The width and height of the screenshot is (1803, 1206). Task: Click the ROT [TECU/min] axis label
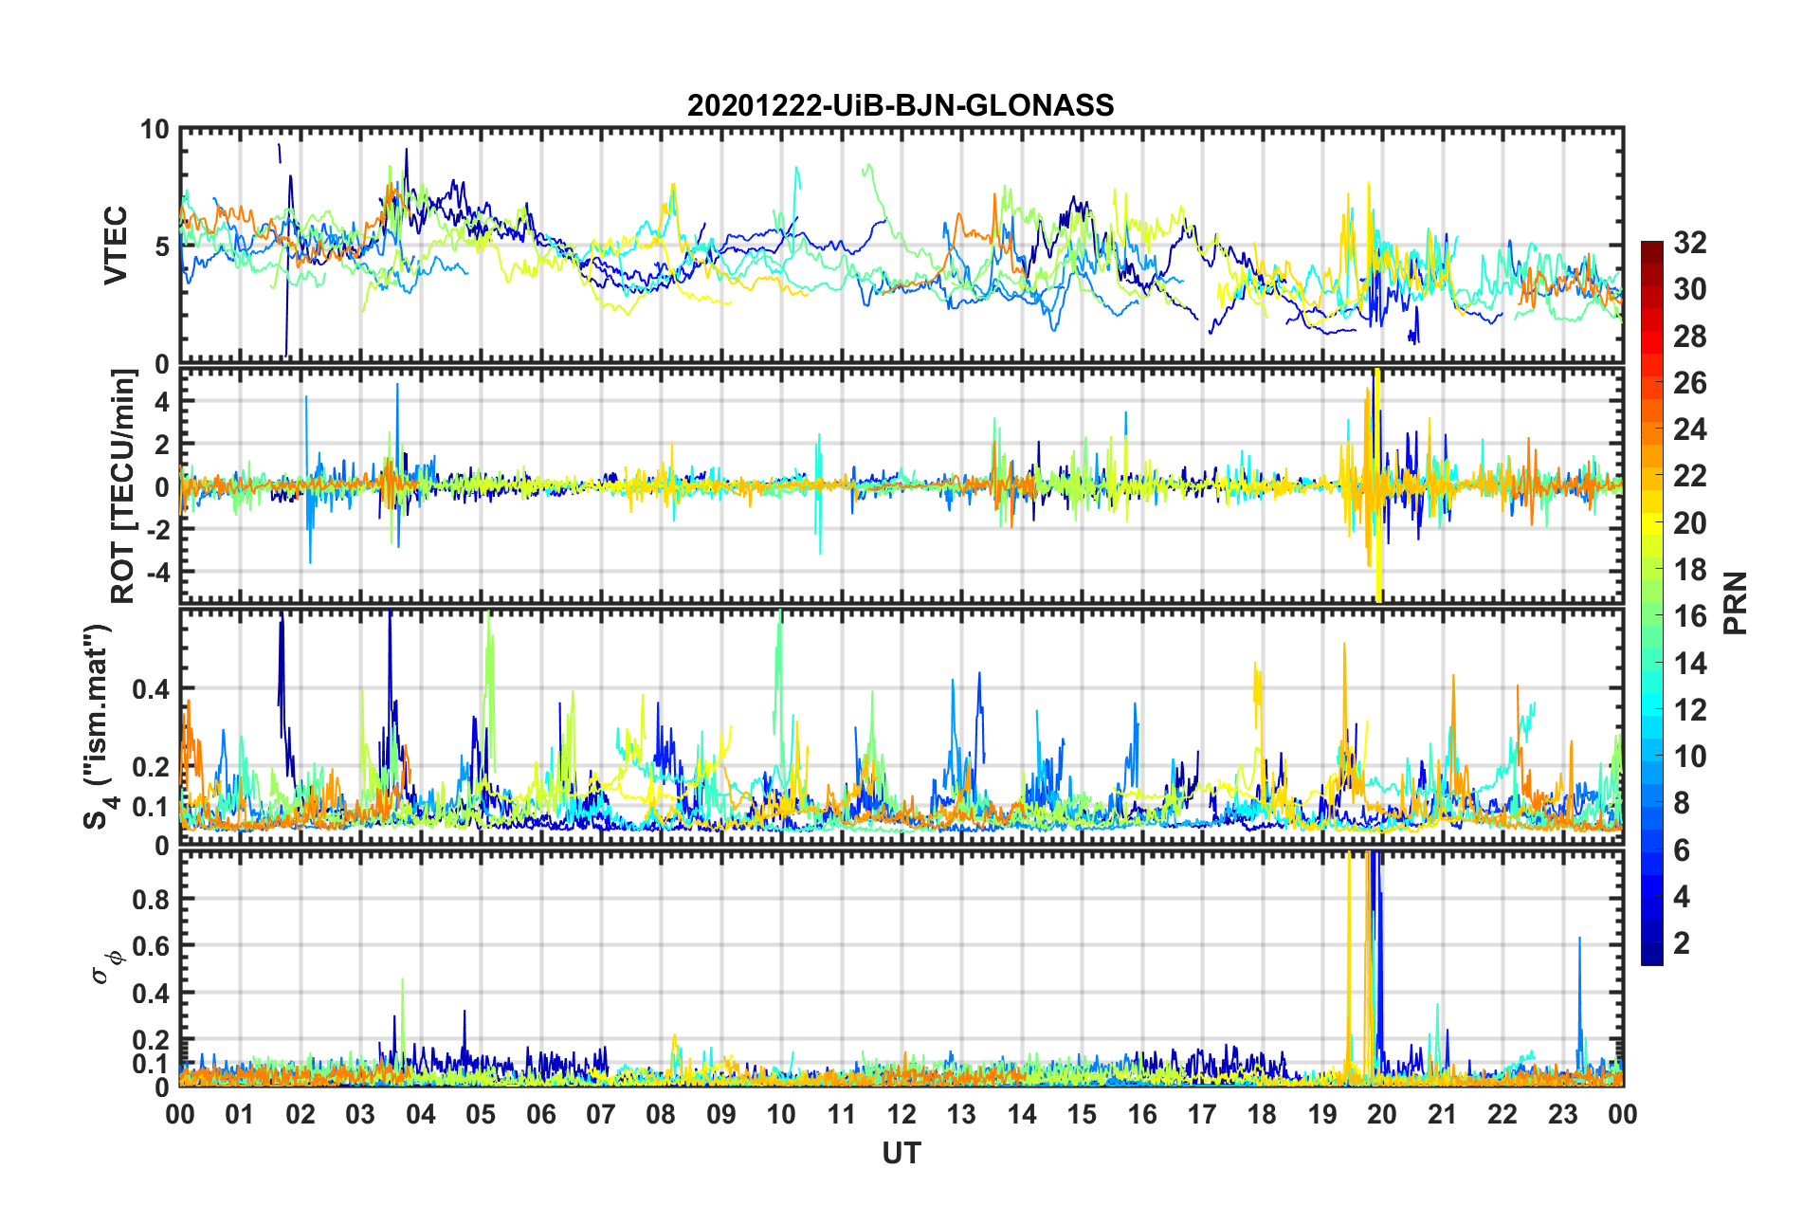pyautogui.click(x=122, y=485)
